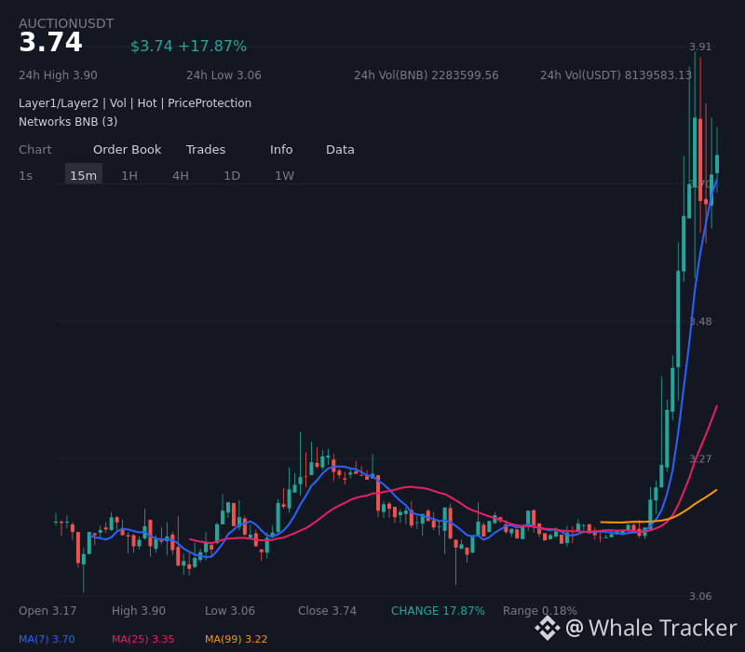Click the MA(7) 3.70 legend

(x=47, y=639)
